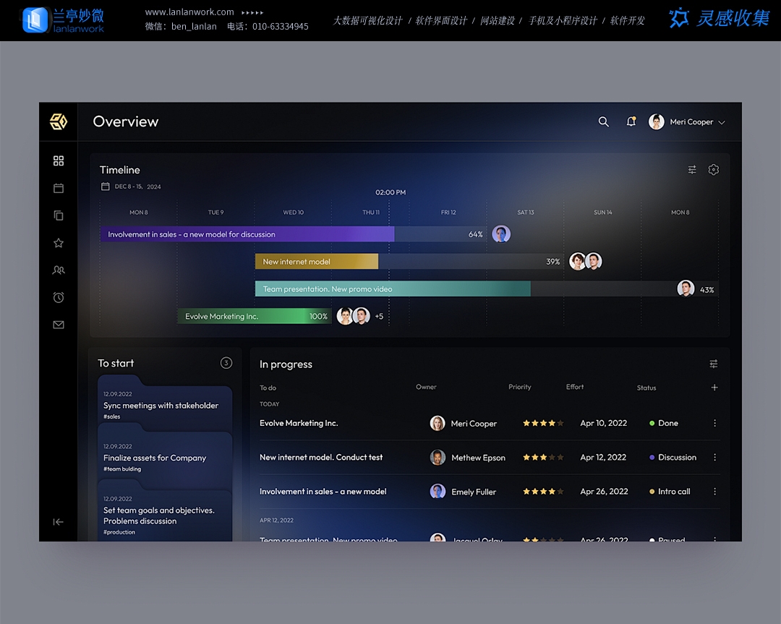
Task: Open options menu for Involvement in sales row
Action: pos(714,492)
